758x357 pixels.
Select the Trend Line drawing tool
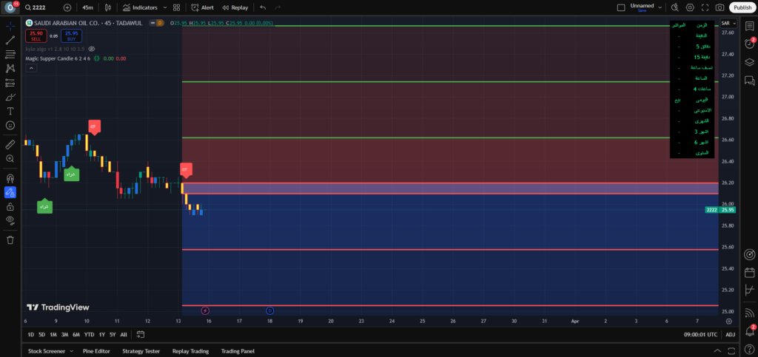10,40
